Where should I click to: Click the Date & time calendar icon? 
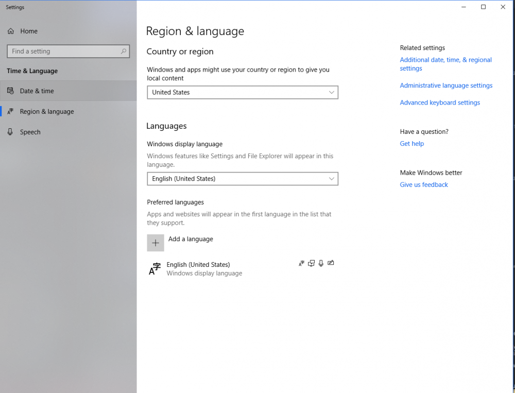(x=10, y=91)
